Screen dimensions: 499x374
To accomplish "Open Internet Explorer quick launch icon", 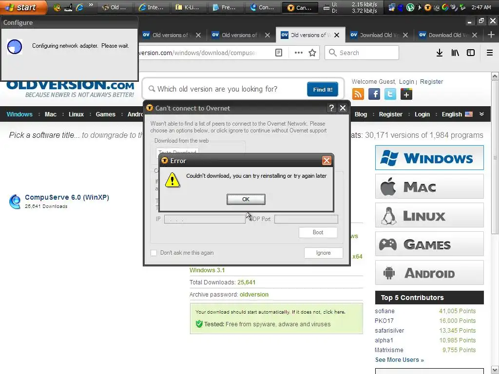I will pos(79,7).
